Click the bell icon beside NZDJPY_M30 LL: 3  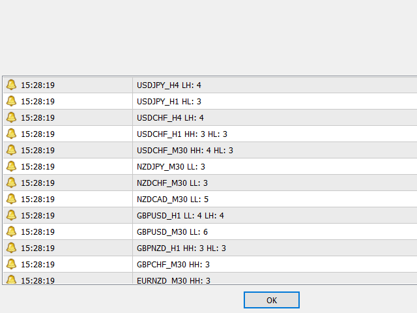pyautogui.click(x=11, y=166)
